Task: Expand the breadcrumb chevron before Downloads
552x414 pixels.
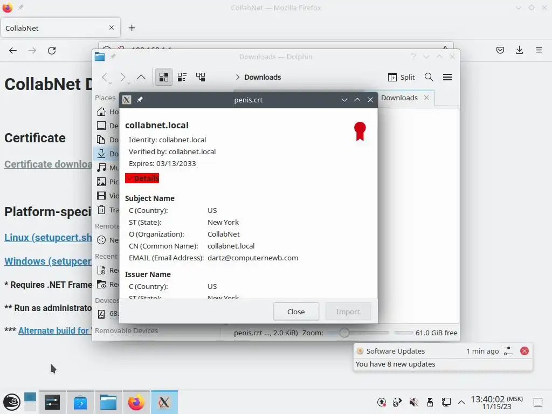Action: coord(237,77)
